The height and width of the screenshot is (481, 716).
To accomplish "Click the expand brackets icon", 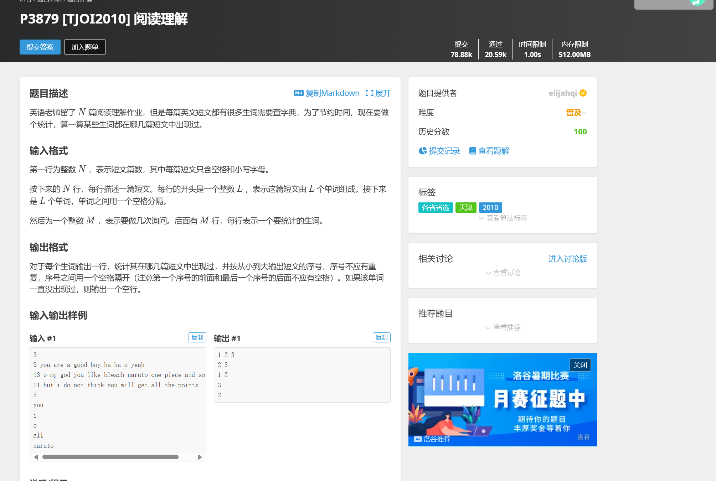I will tap(369, 93).
